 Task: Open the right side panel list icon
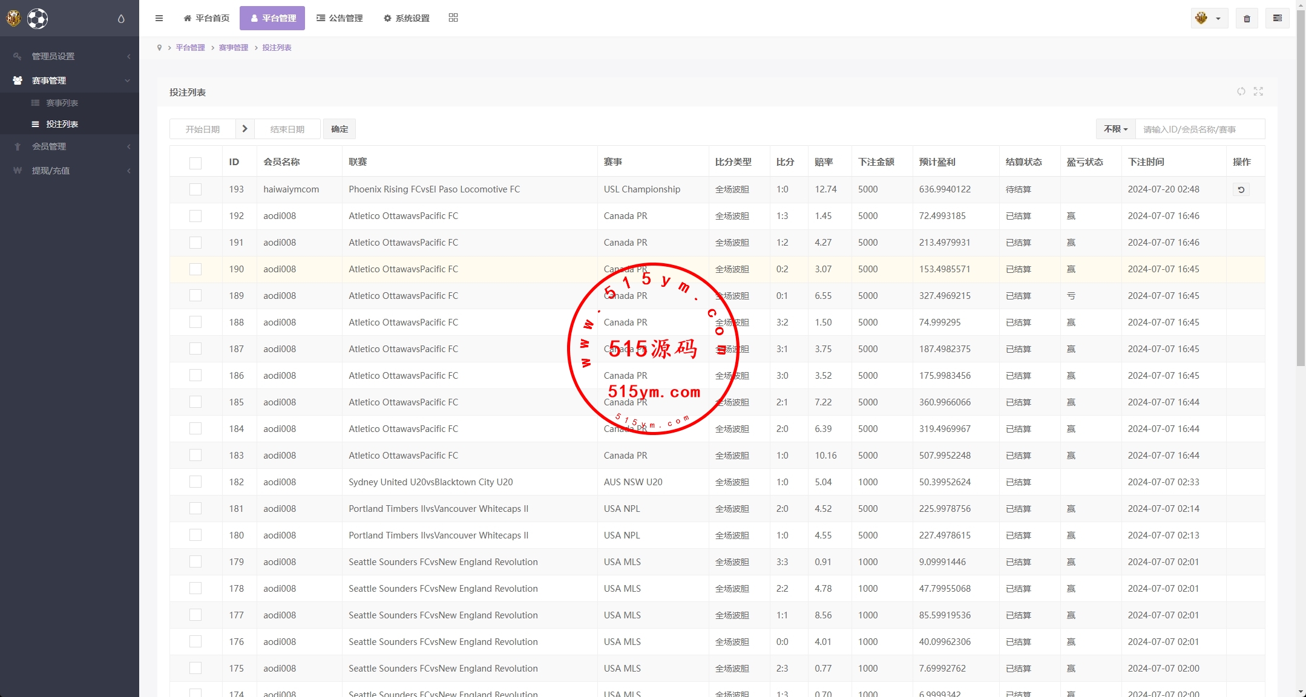pyautogui.click(x=1278, y=19)
